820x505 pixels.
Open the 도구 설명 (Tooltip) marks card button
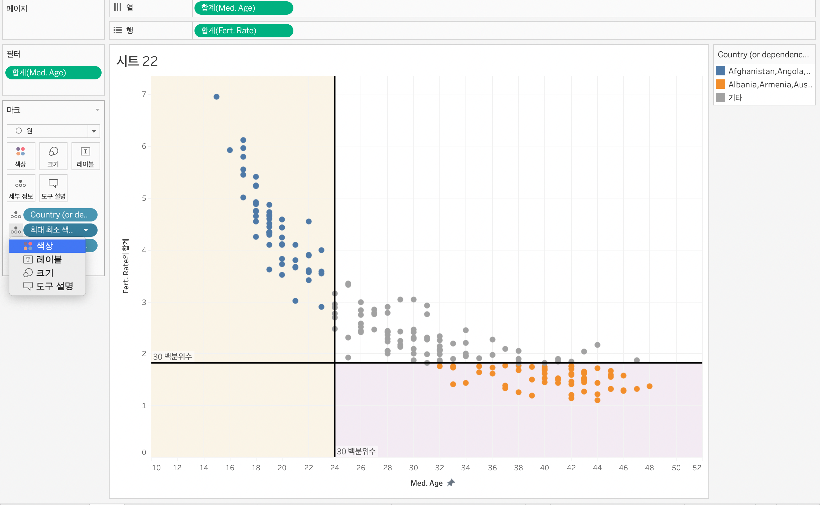(x=53, y=188)
